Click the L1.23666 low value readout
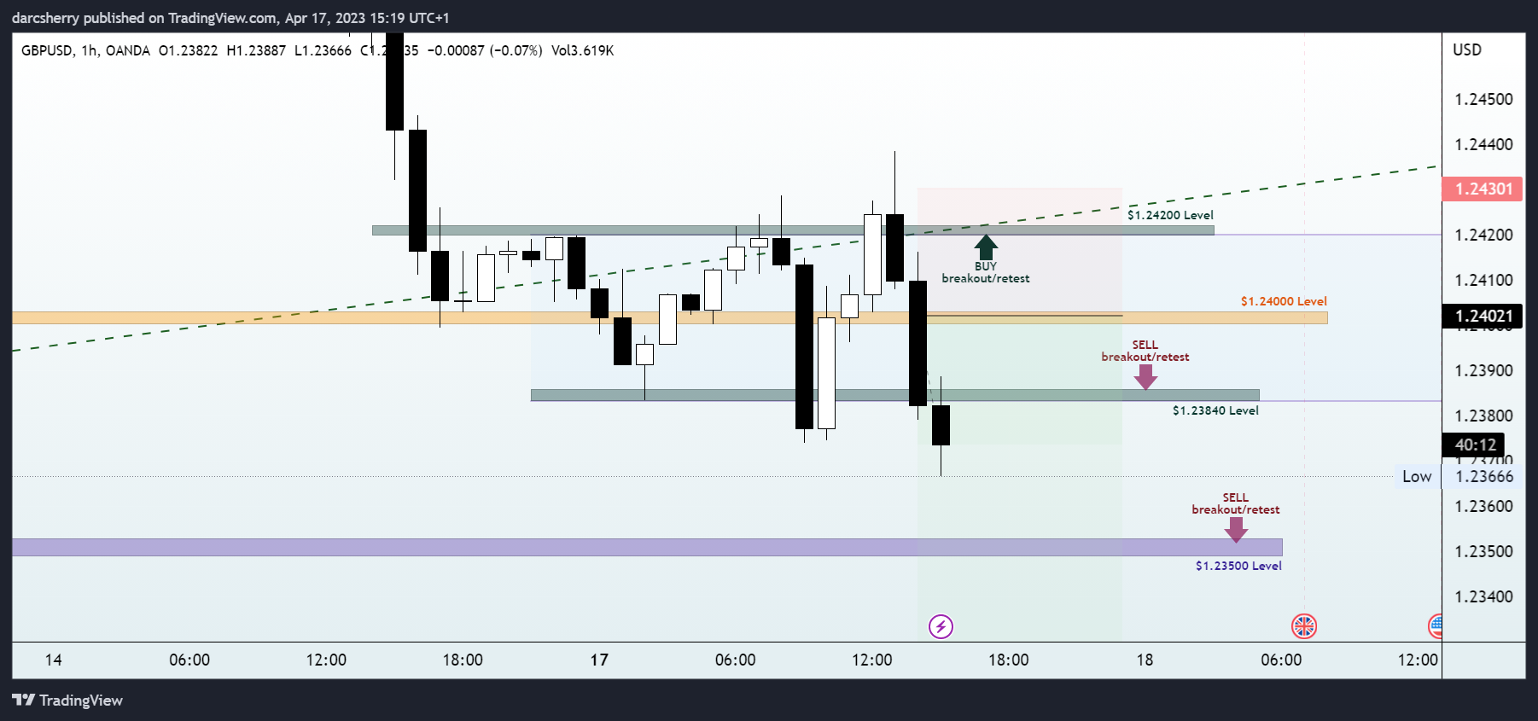This screenshot has height=721, width=1538. [x=323, y=50]
